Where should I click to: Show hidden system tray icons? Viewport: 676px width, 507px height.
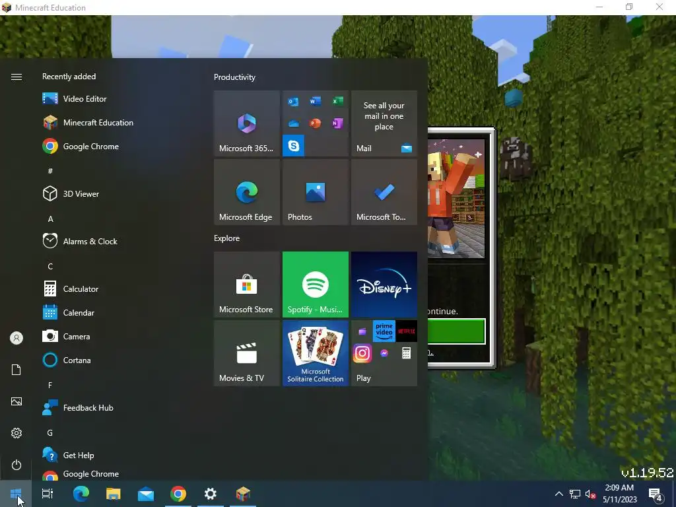(558, 494)
